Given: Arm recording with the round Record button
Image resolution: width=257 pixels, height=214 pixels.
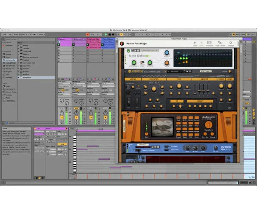Looking at the screenshot, I should [x=113, y=34].
